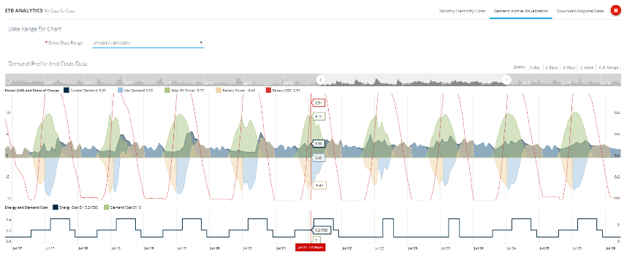627x263 pixels.
Task: Click the Jul 22 bold axis label
Action: pyautogui.click(x=346, y=248)
